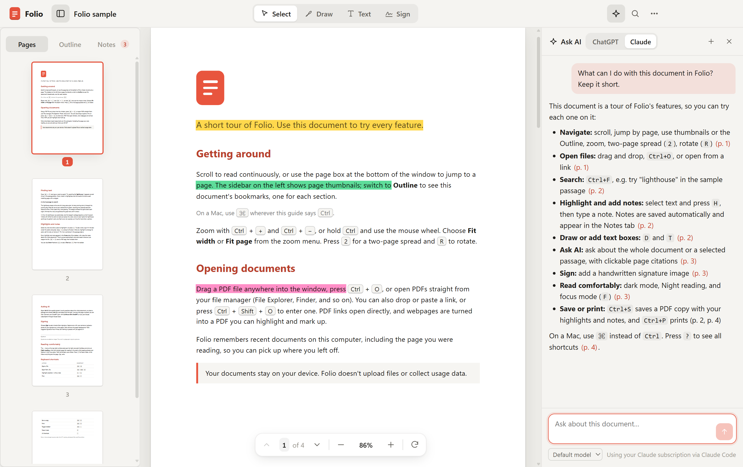Open the Default model dropdown
The image size is (743, 467).
pos(575,454)
